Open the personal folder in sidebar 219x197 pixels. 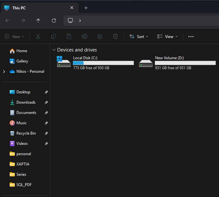(x=20, y=154)
